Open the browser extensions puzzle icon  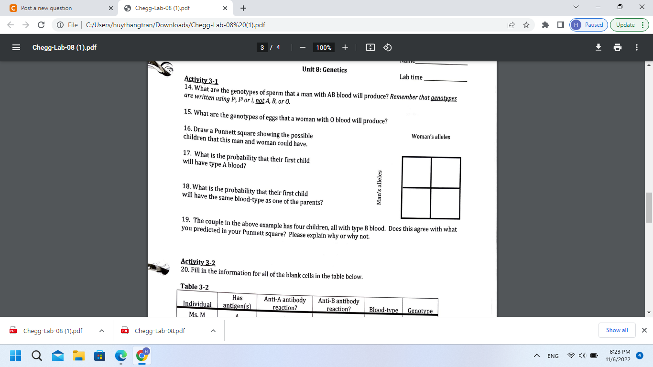(x=545, y=25)
